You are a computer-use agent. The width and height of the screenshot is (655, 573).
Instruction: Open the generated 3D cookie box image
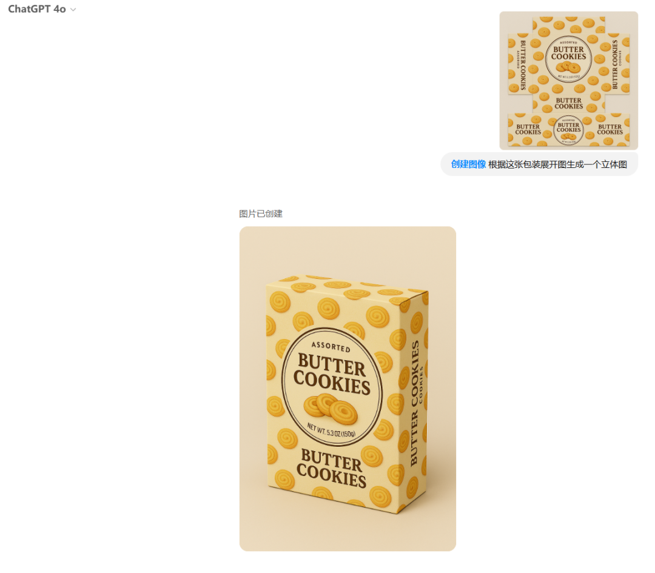348,389
